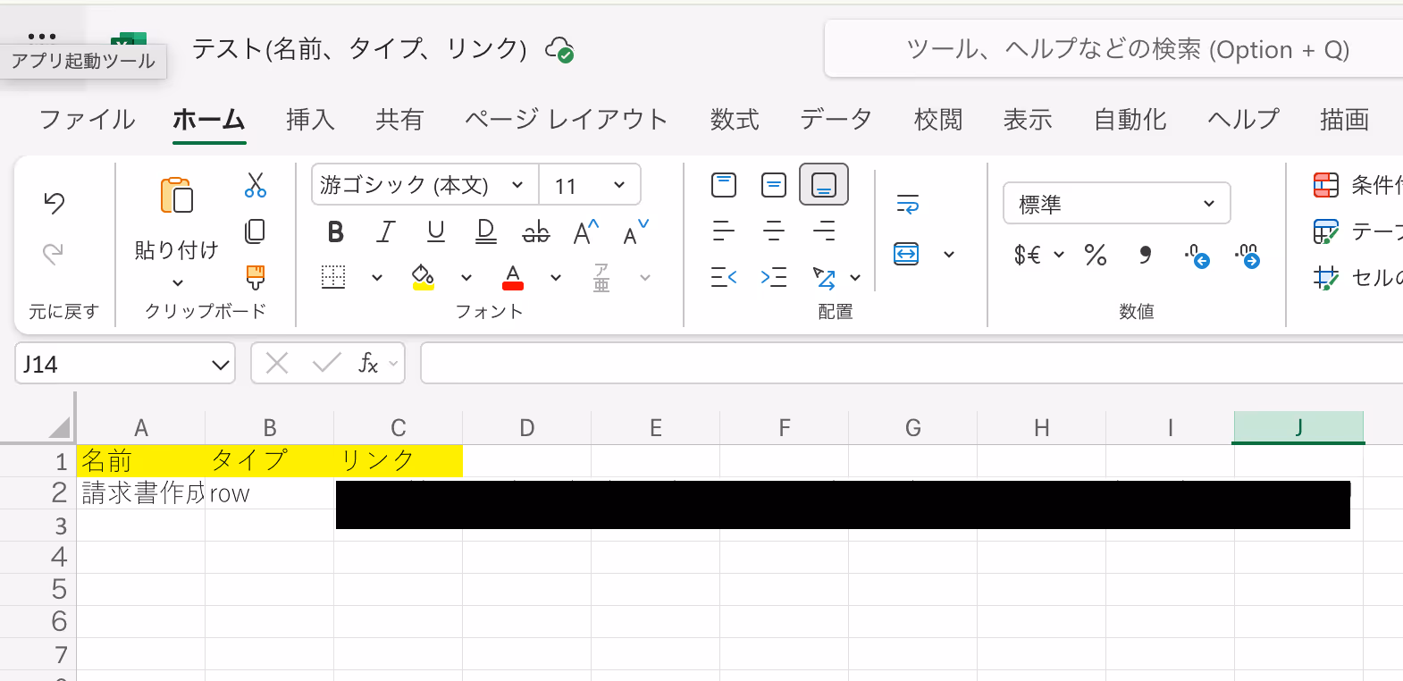Open the Merge cells dropdown arrow

(x=949, y=255)
